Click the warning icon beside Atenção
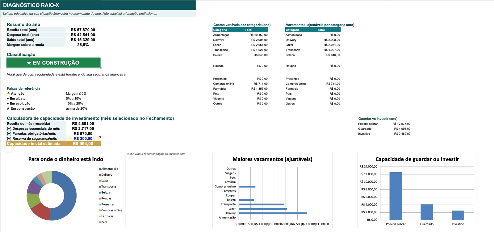The height and width of the screenshot is (232, 494). point(8,93)
